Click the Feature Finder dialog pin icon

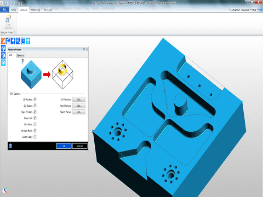point(84,49)
